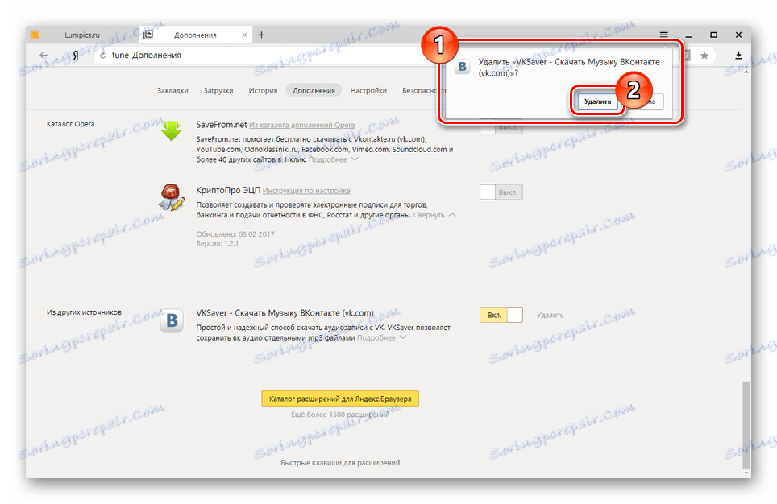This screenshot has height=504, width=777.
Task: Click the Yandex 'Я' logo icon
Action: point(75,56)
